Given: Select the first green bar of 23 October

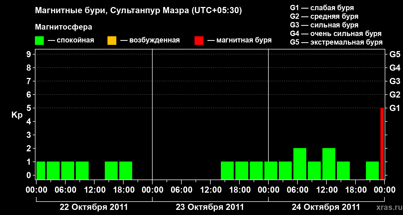Looking at the screenshot, I should click(227, 171).
